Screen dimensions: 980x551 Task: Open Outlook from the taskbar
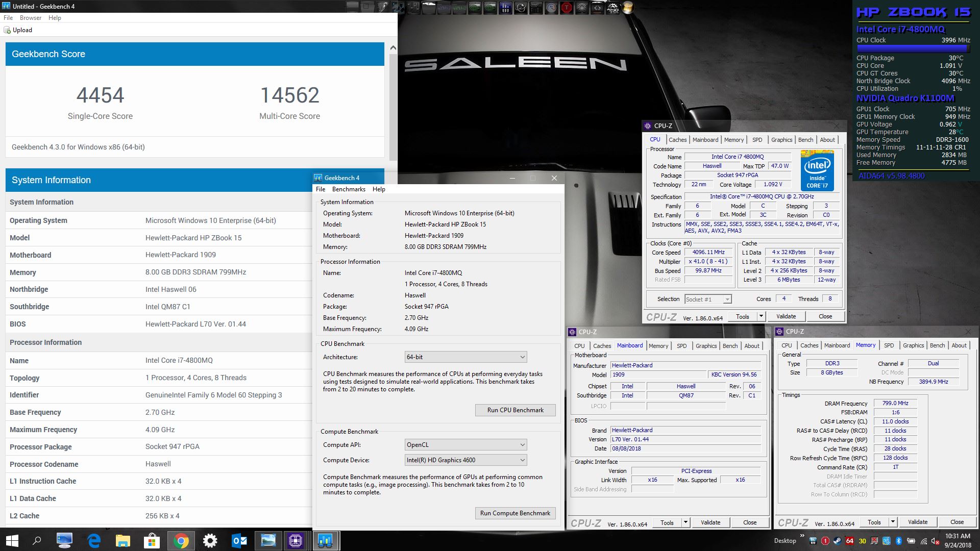[239, 541]
